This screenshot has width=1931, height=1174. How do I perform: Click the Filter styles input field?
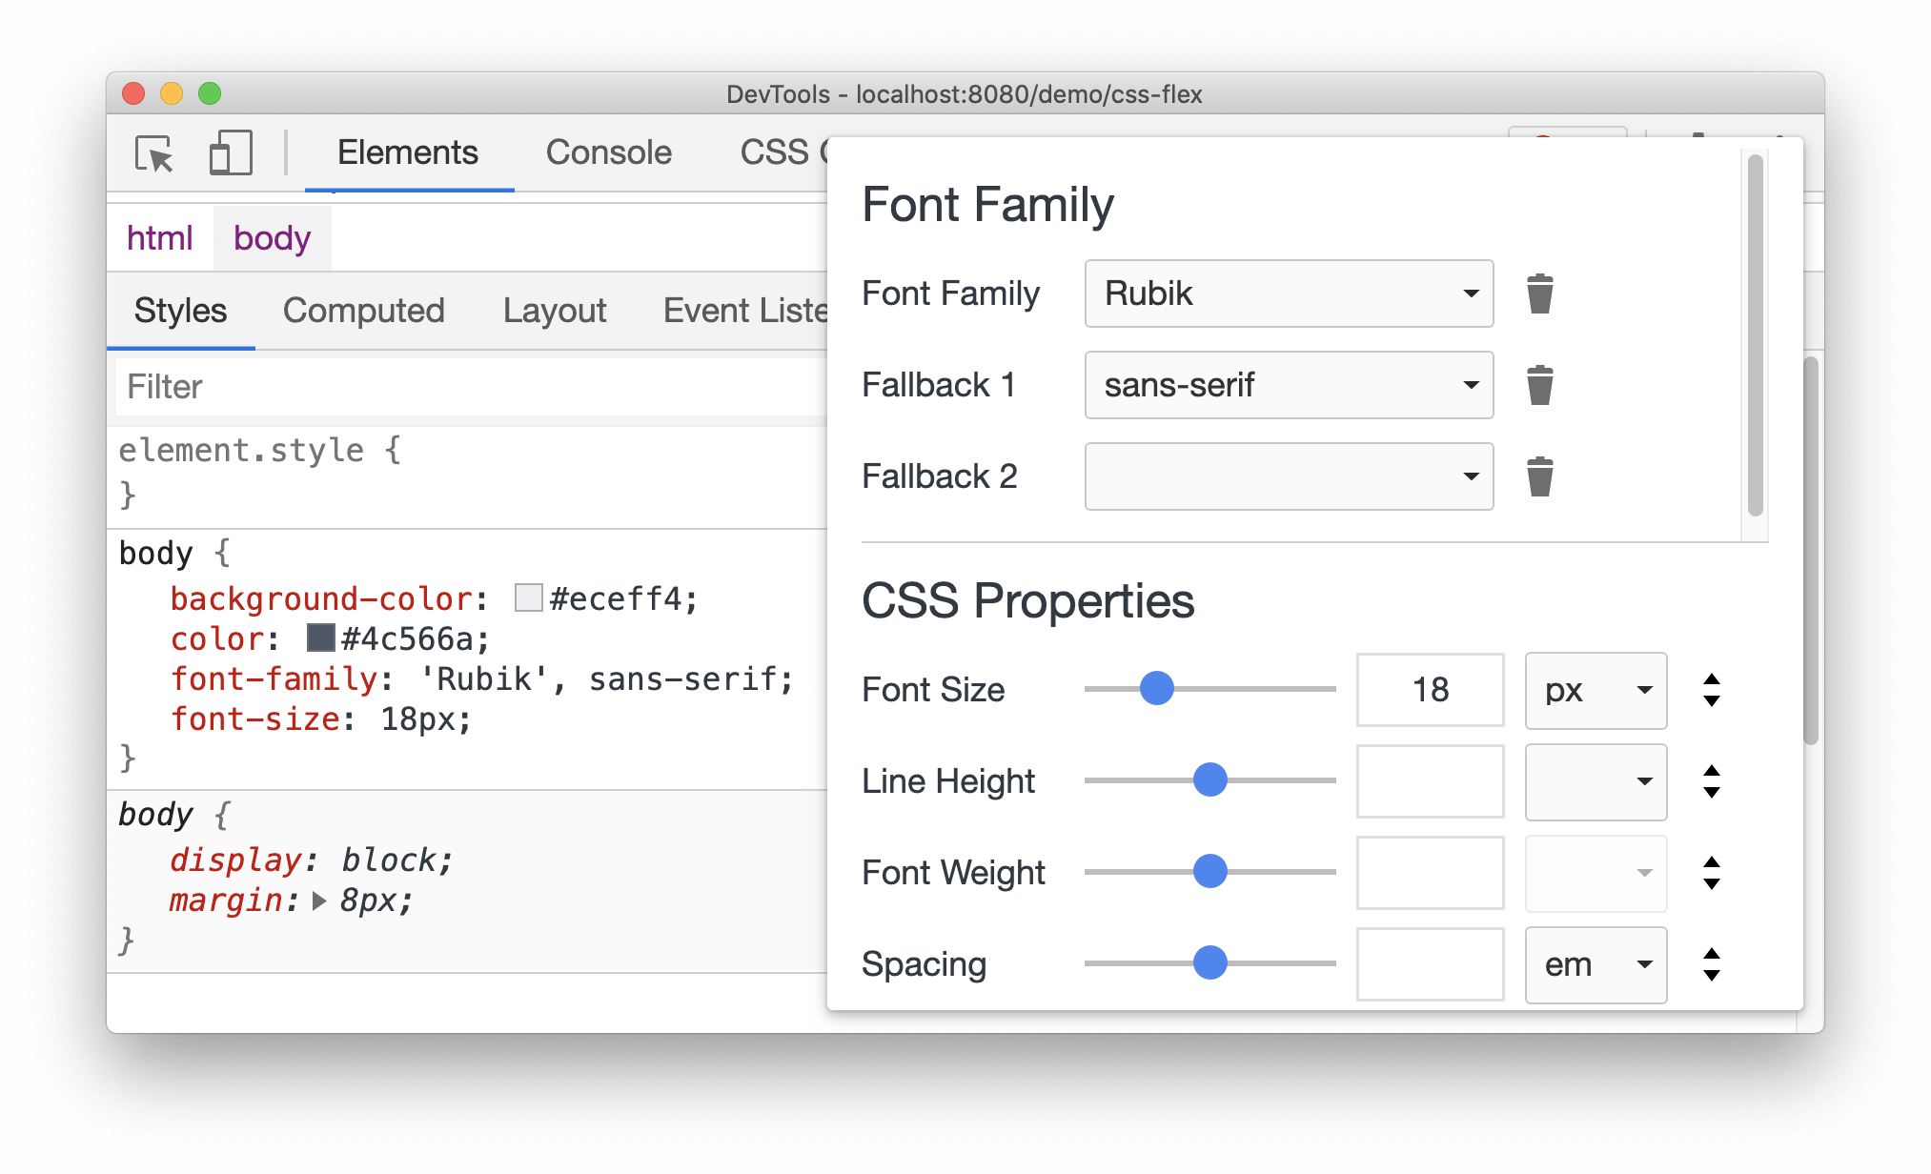(457, 388)
